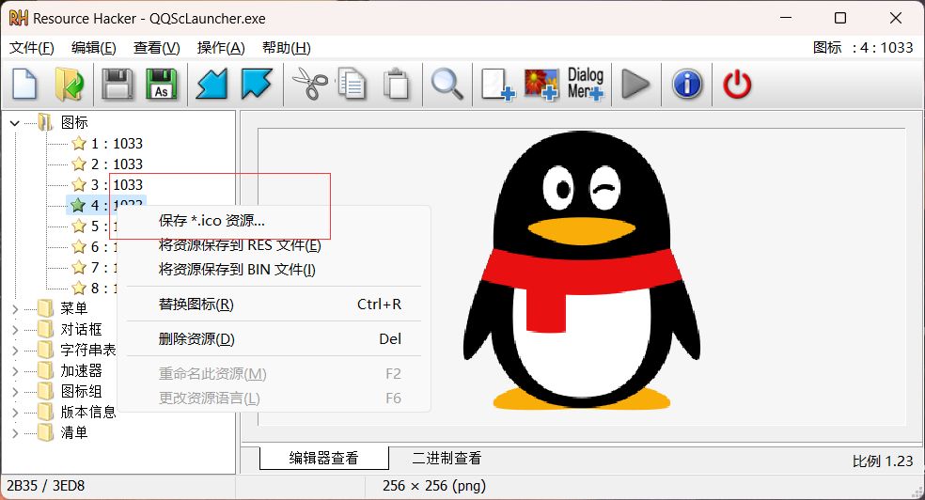
Task: Select the 图标组 folder label
Action: [81, 391]
